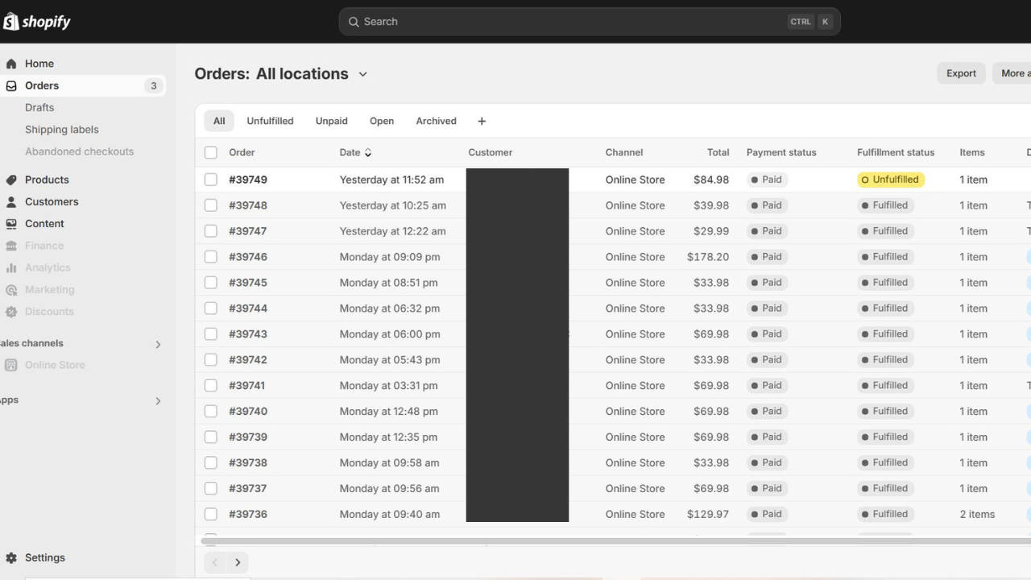Expand the Apps section chevron
The width and height of the screenshot is (1031, 580).
[158, 400]
